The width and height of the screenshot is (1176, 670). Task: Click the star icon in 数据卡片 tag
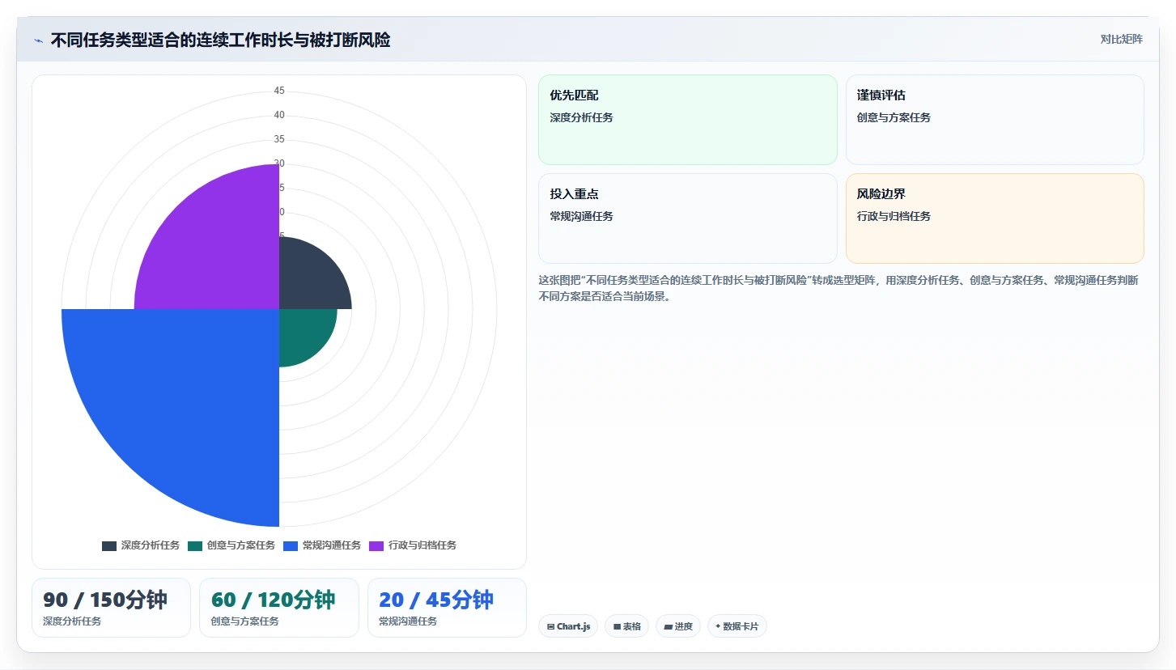tap(718, 626)
